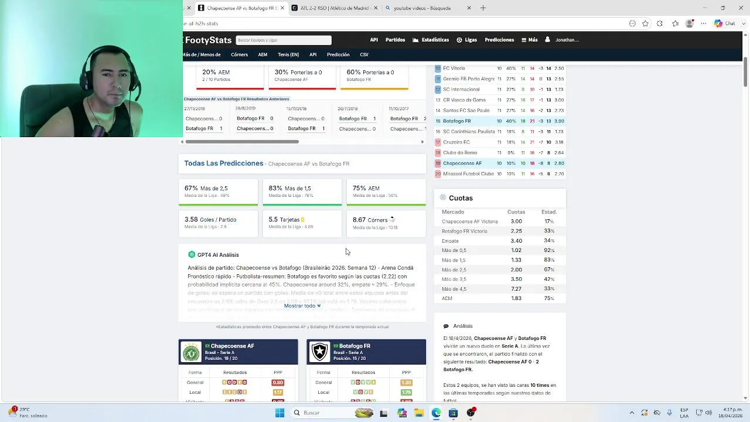750x422 pixels.
Task: Show hidden system tray icons
Action: point(632,413)
